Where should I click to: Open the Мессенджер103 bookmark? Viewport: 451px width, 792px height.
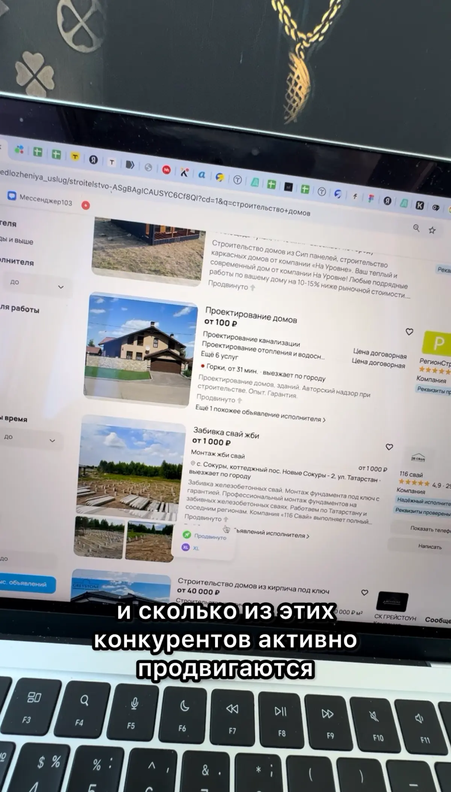point(40,199)
